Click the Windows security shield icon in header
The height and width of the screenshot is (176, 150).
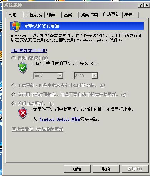click(16, 26)
